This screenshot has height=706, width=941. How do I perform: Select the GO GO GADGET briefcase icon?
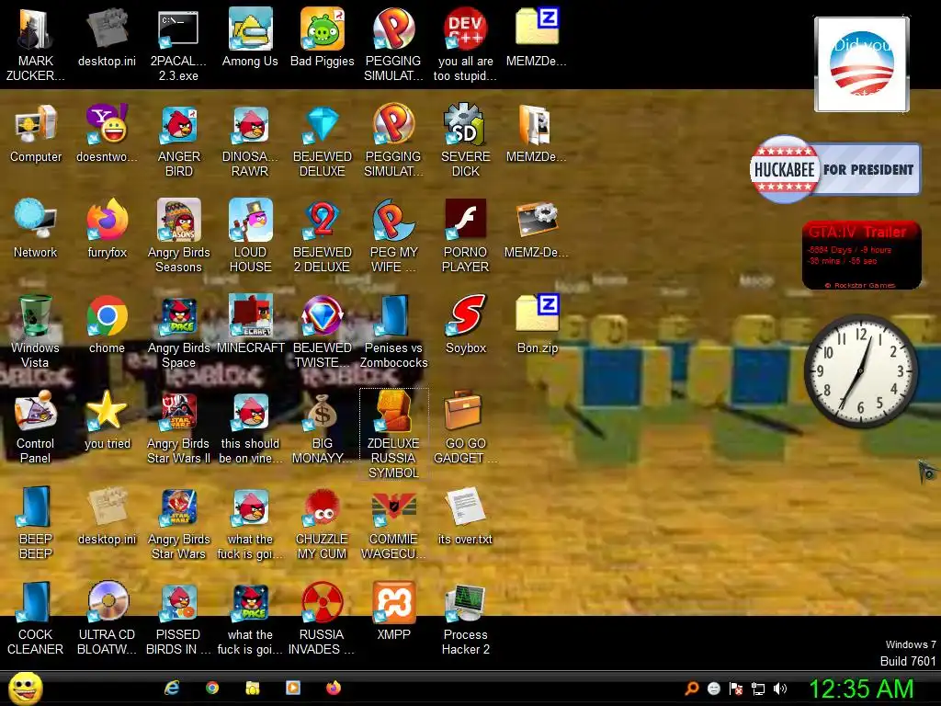[x=466, y=427]
